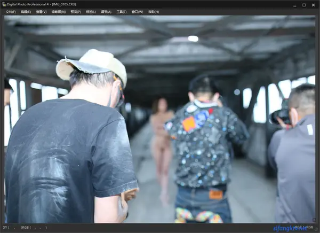Open the 工具(T) tools menu
This screenshot has width=320, height=233.
[122, 11]
